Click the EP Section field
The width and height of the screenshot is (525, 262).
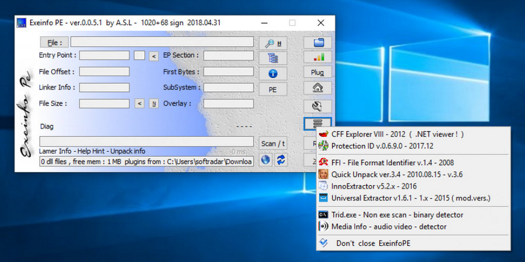pyautogui.click(x=229, y=55)
